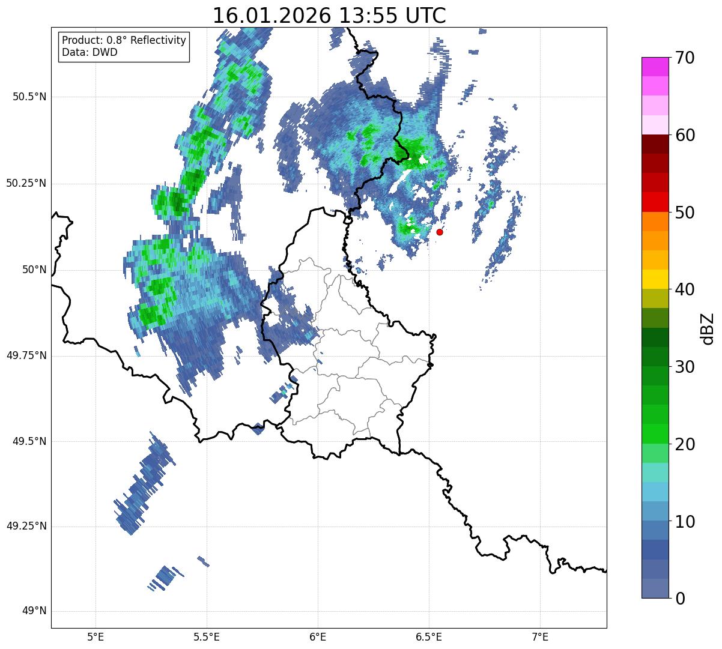Click the 49.5°N latitude label
The width and height of the screenshot is (722, 649).
point(29,441)
